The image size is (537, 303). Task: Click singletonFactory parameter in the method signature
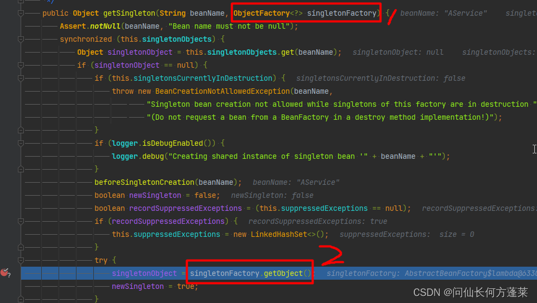tap(341, 14)
